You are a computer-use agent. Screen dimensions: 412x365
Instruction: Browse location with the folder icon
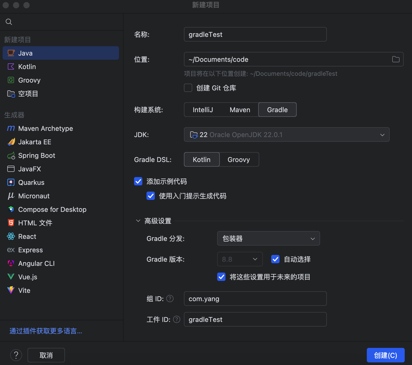pyautogui.click(x=396, y=59)
